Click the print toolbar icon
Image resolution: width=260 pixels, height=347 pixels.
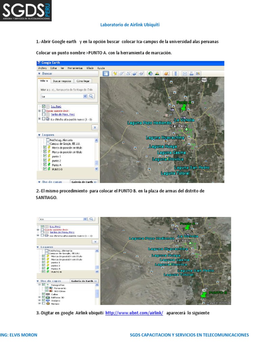pyautogui.click(x=192, y=74)
